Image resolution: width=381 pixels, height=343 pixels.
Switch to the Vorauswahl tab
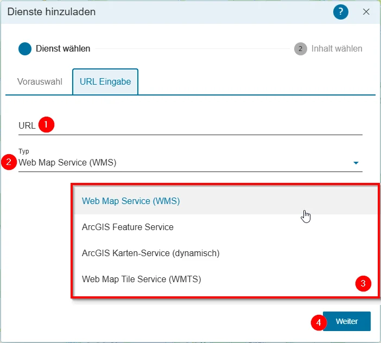pos(40,81)
